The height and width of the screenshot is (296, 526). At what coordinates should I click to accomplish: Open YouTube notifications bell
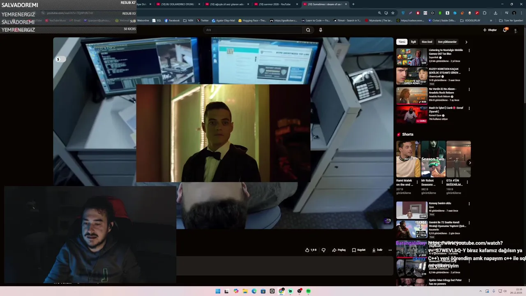click(505, 30)
